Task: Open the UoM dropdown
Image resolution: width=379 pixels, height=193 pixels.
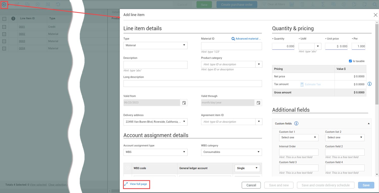Action: coord(318,46)
